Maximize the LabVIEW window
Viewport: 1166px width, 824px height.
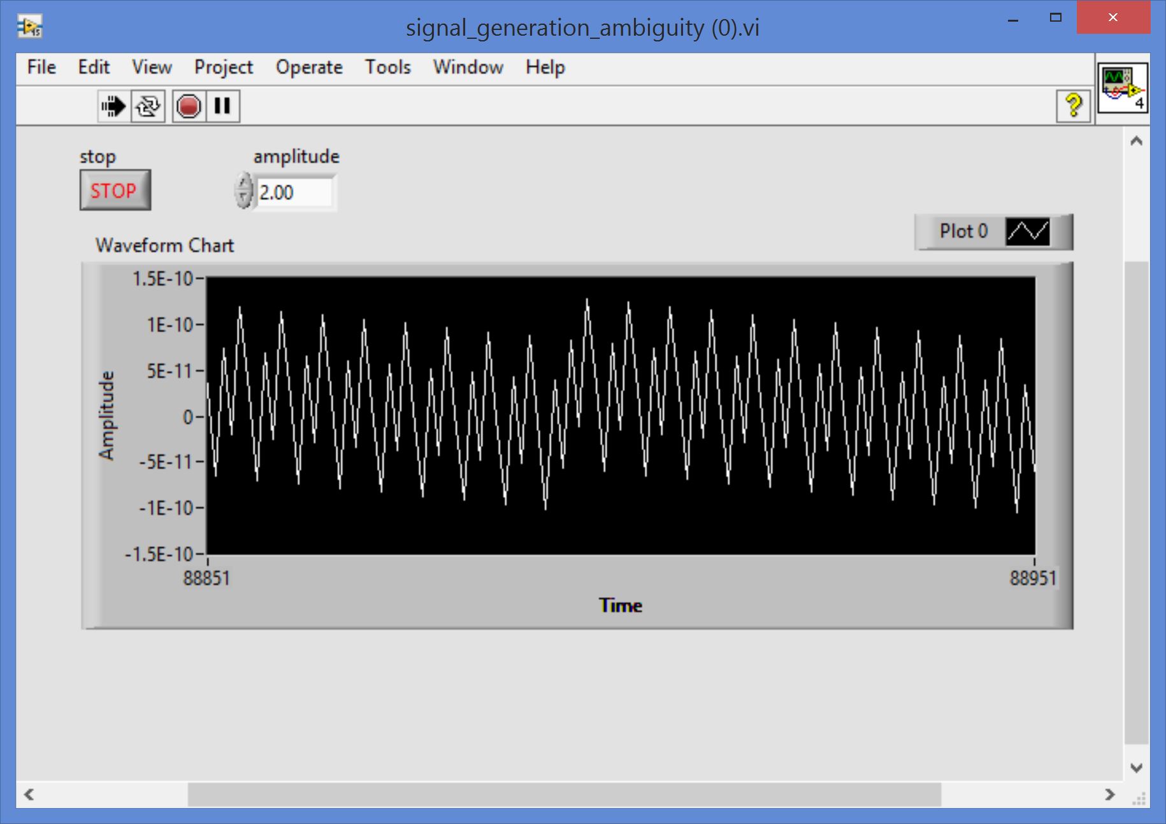pos(1056,18)
